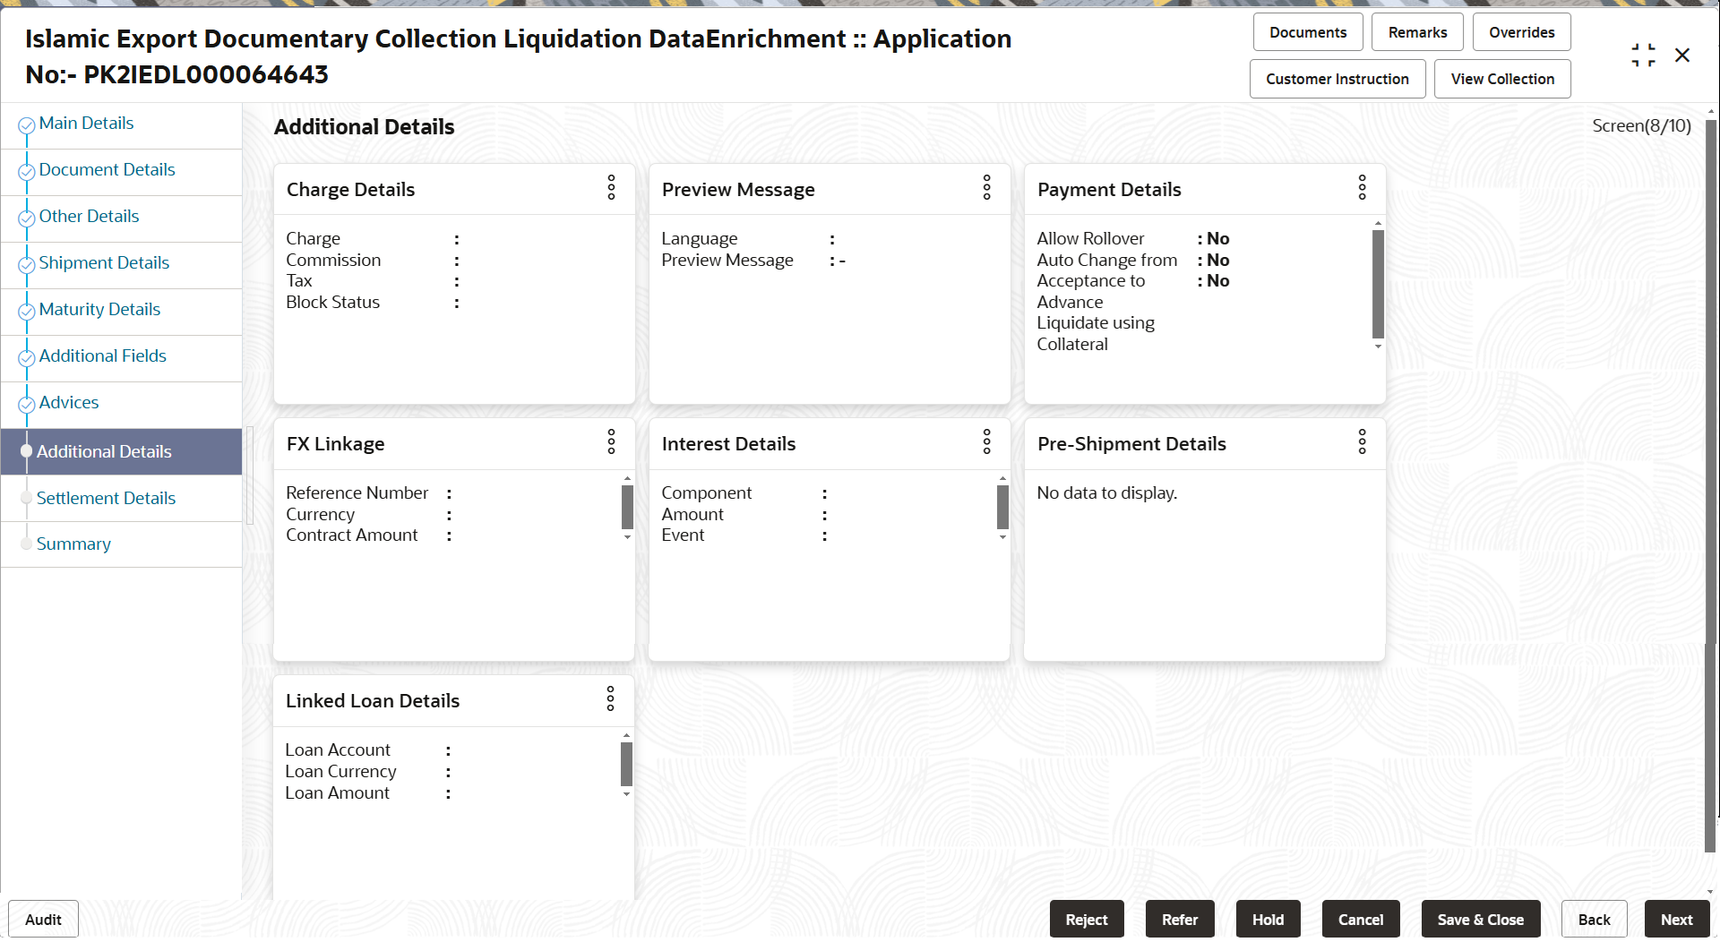Viewport: 1720px width, 942px height.
Task: Click the Shipment Details checkmark step icon
Action: pos(27,265)
